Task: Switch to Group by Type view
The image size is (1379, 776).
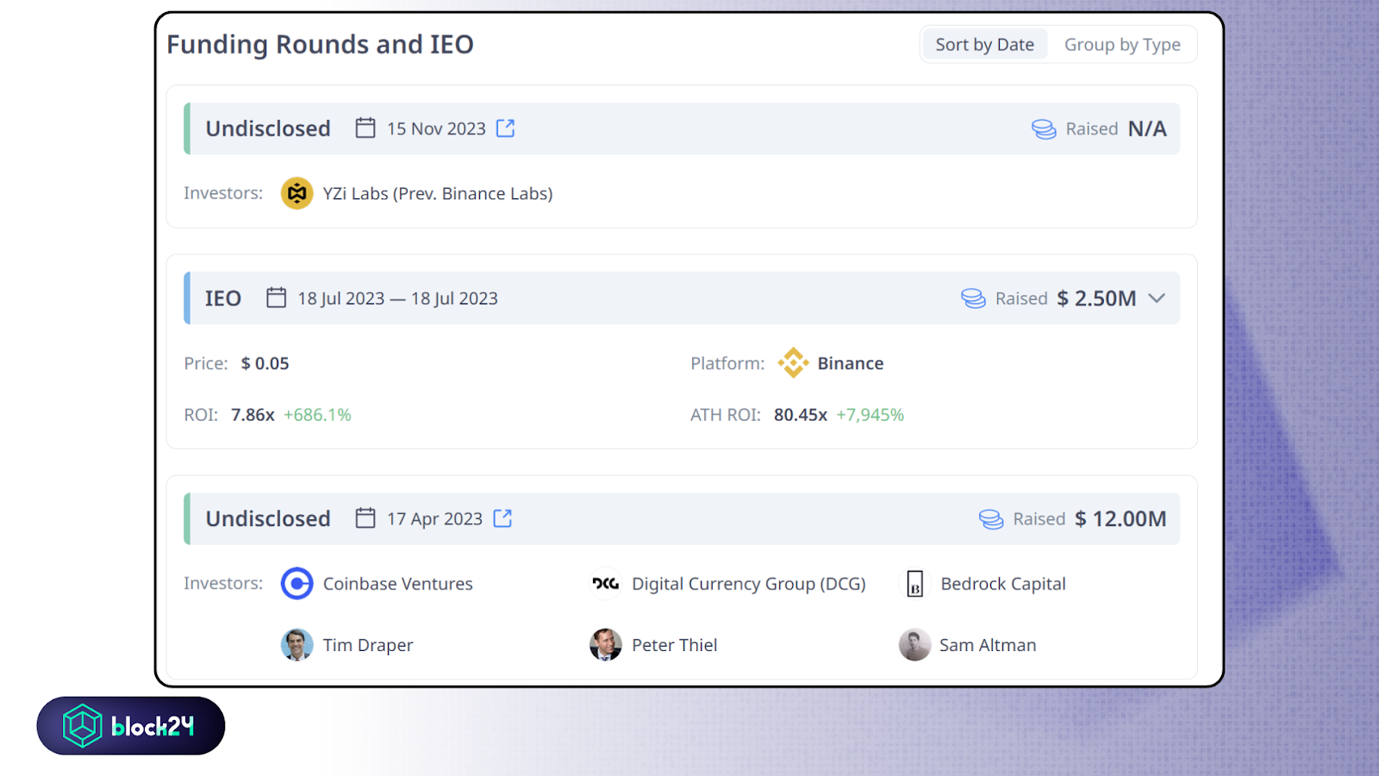Action: 1122,45
